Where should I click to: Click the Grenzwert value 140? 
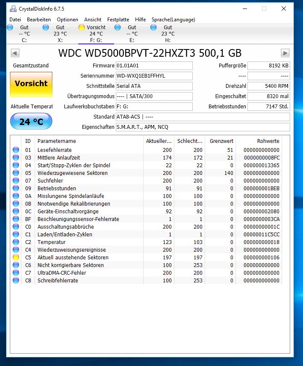click(229, 173)
